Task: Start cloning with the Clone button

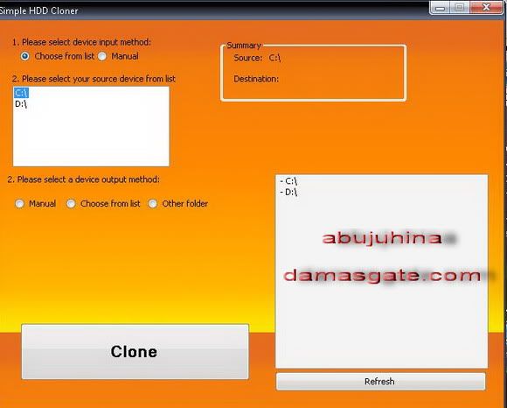Action: click(x=135, y=352)
